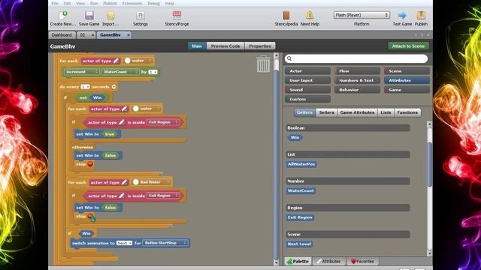Screen dimensions: 481x270
Task: Open Settings from the toolbar
Action: [141, 15]
